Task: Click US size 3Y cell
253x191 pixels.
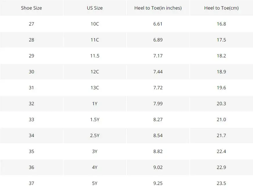Action: 95,152
